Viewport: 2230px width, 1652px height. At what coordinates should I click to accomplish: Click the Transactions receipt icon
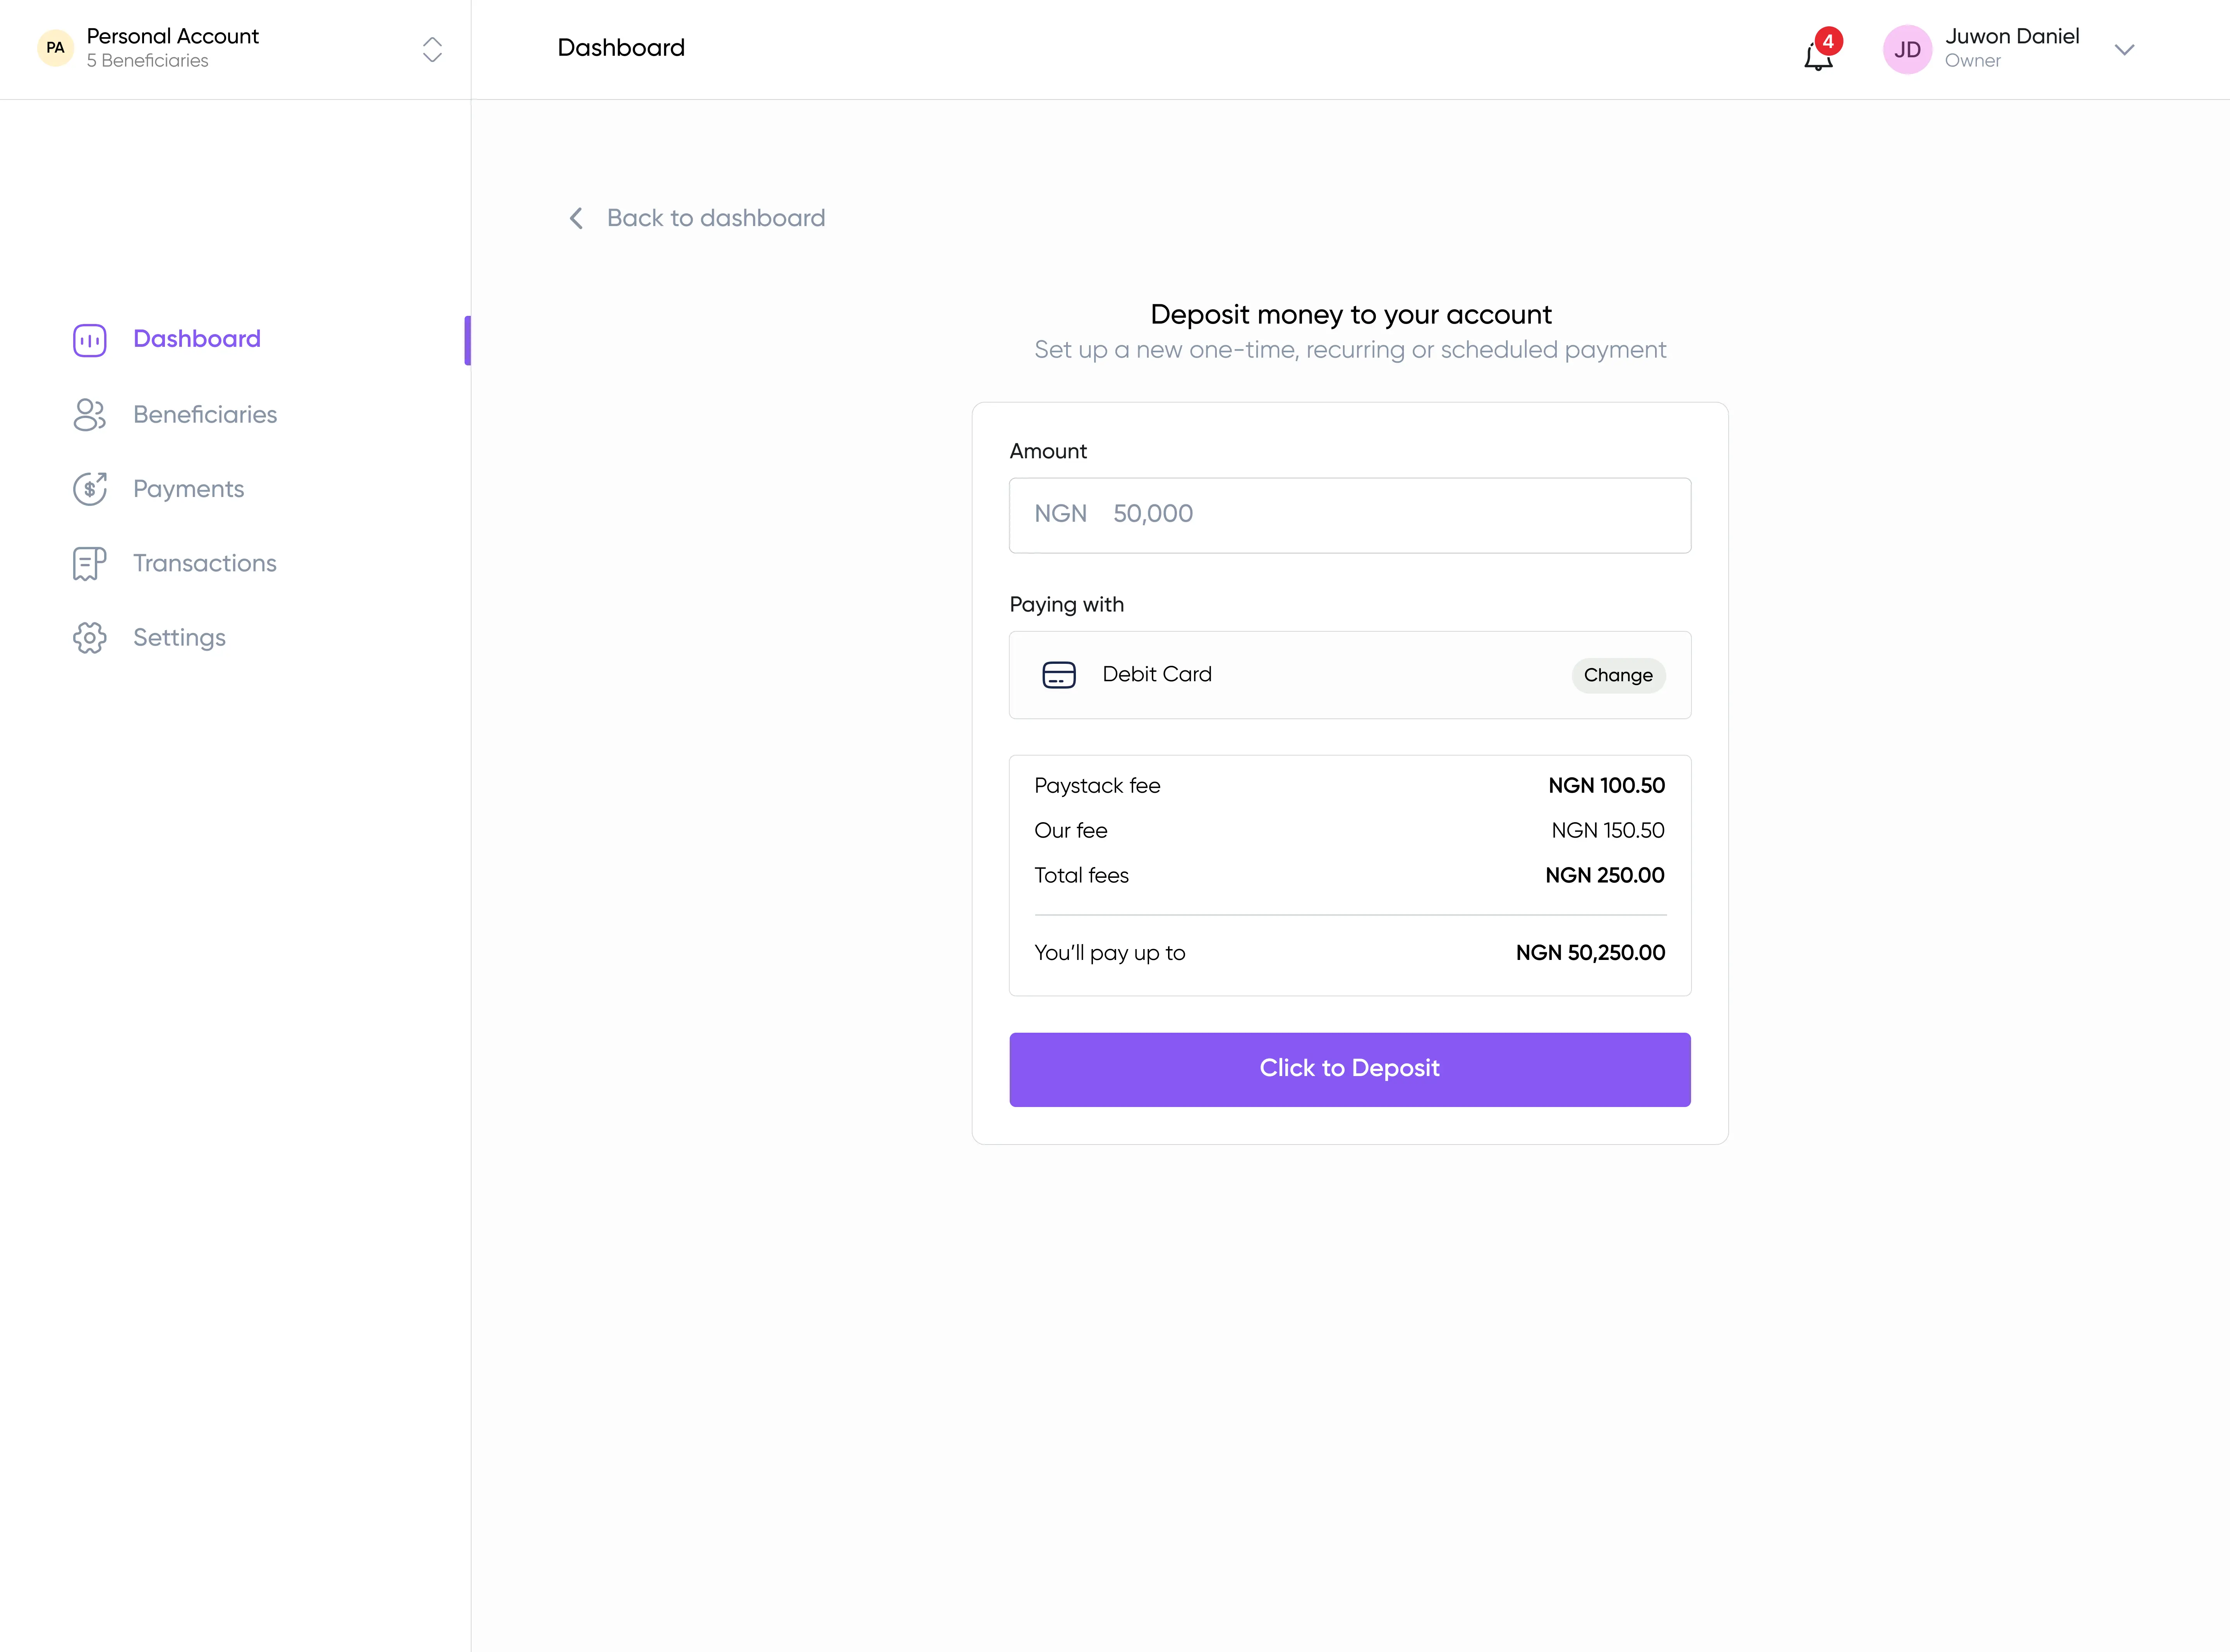click(x=90, y=564)
